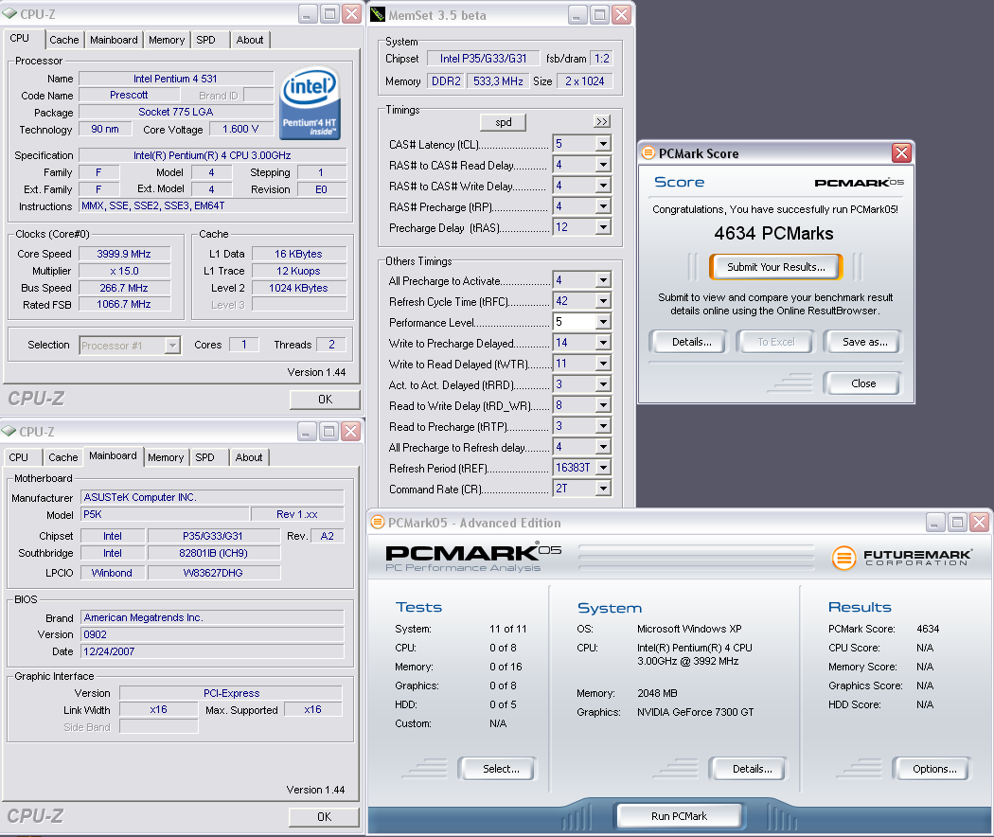Click the ASUSTeK Computer INC. manufacturer field
The height and width of the screenshot is (837, 994).
(212, 497)
